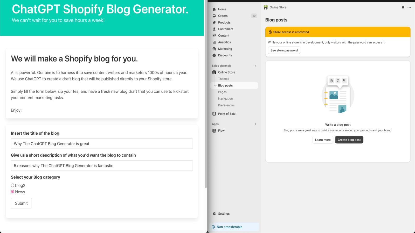Click the blog title input field
This screenshot has width=415, height=233.
pos(102,144)
